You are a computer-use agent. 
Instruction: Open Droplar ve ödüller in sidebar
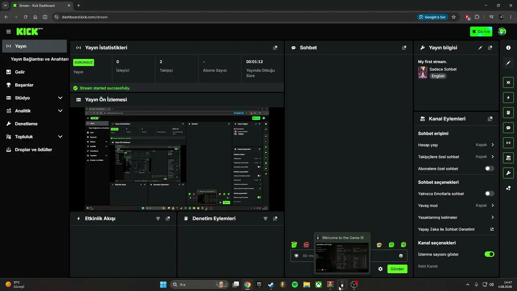[x=34, y=150]
